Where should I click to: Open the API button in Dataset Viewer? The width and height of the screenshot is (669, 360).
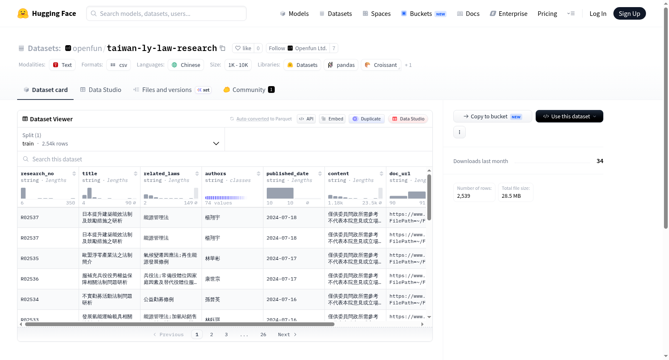306,119
